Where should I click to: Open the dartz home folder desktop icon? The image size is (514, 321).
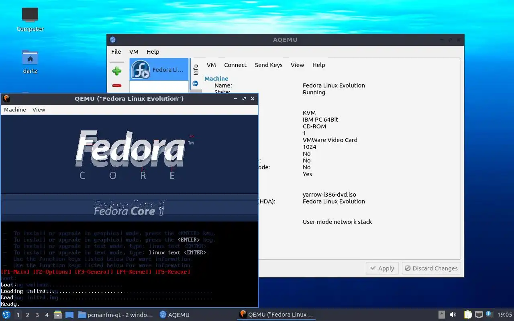click(30, 61)
